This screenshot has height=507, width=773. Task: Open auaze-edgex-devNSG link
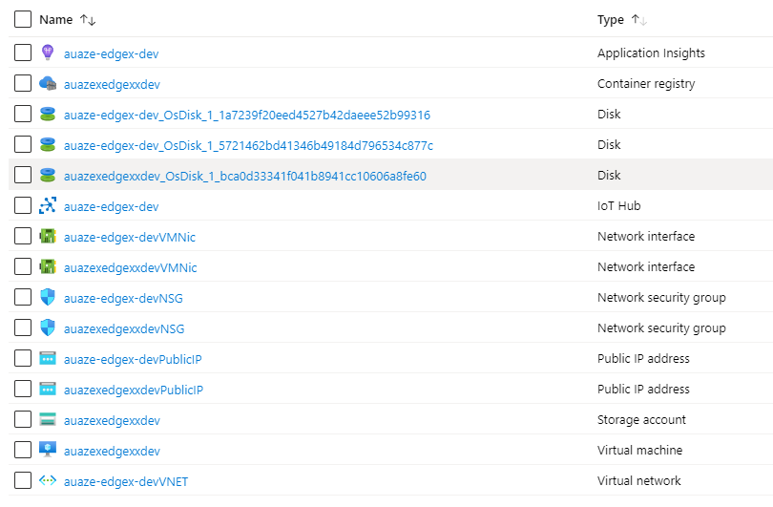point(123,299)
